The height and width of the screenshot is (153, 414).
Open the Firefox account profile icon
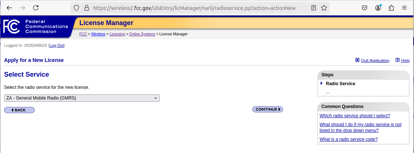pos(378,8)
